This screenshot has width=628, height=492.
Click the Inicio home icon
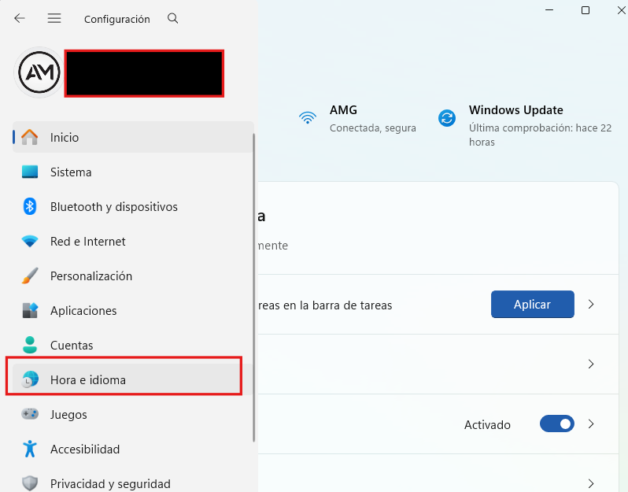tap(30, 137)
